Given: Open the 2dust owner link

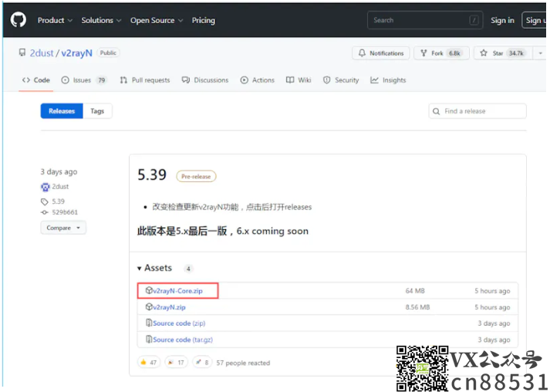Looking at the screenshot, I should coord(42,53).
